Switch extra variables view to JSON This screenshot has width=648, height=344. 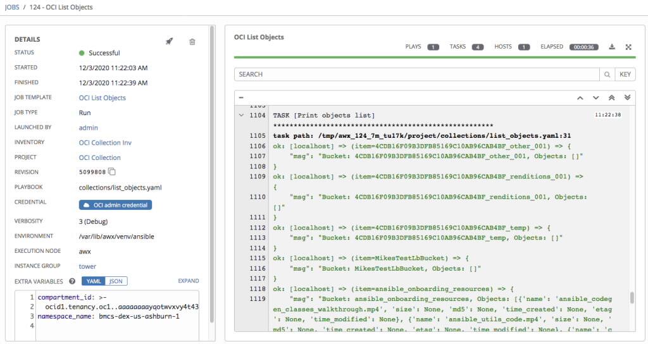pos(116,281)
